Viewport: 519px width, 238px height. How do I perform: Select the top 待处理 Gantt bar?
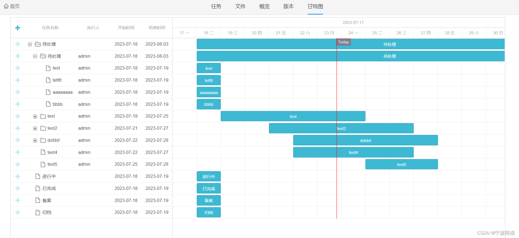(351, 44)
